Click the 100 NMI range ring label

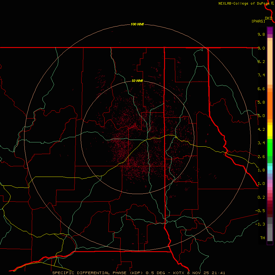click(x=137, y=24)
